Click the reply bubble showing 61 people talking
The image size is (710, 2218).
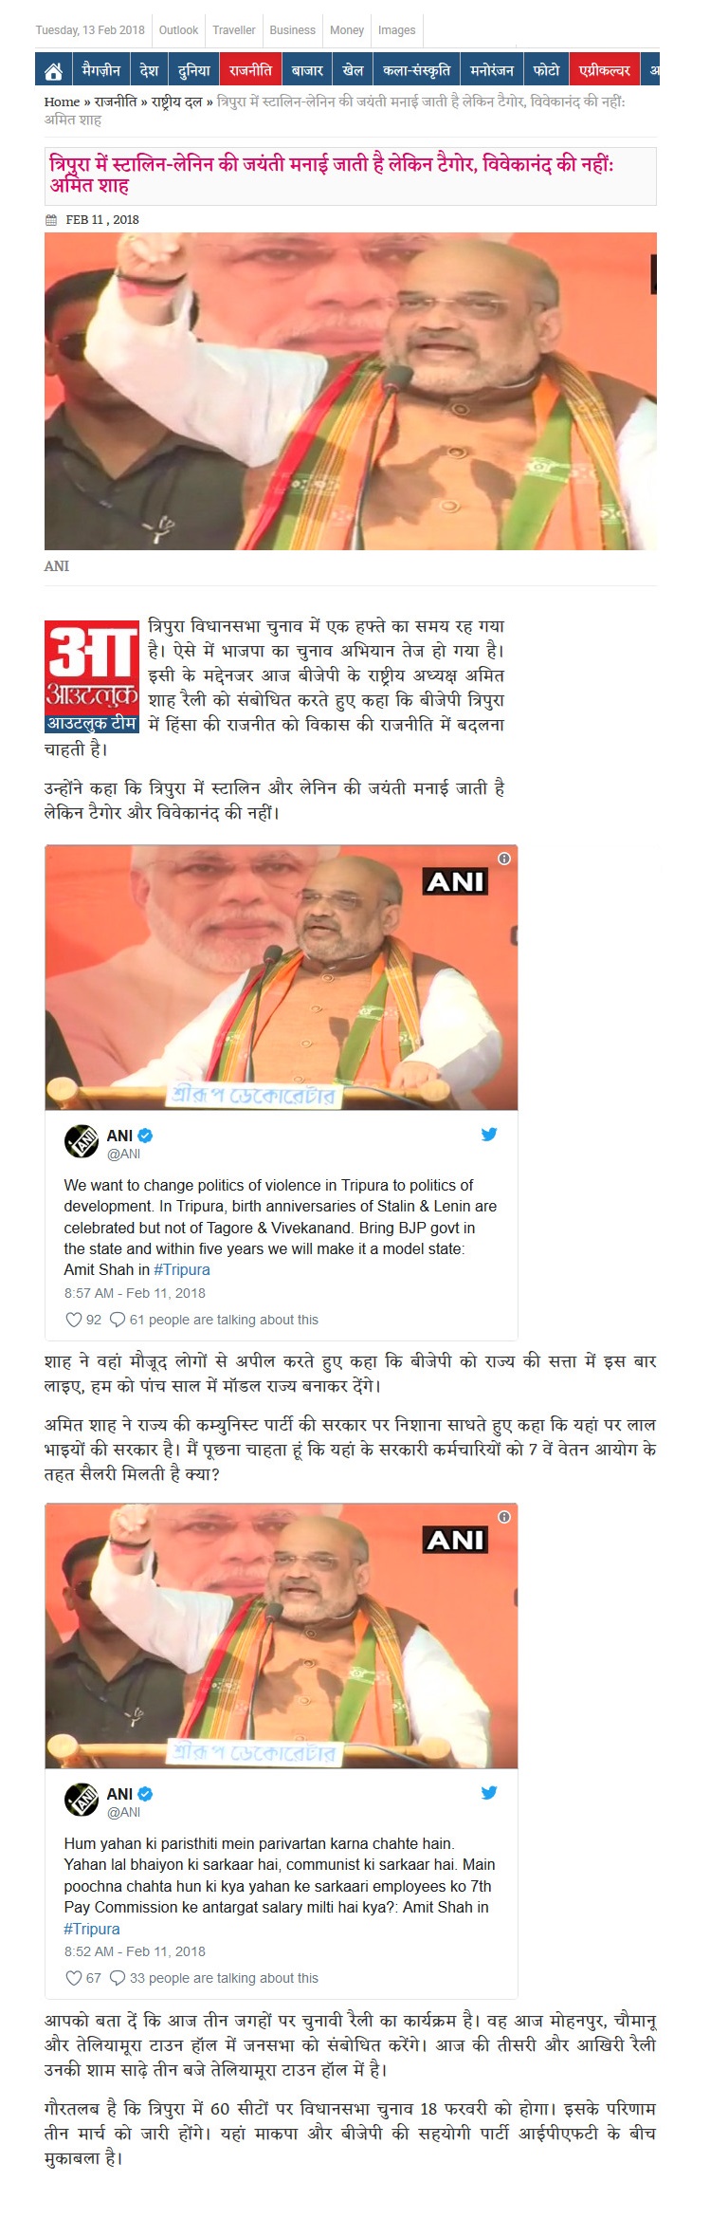click(x=118, y=1319)
